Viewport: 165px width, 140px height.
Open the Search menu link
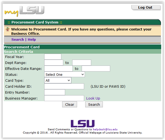(x=18, y=40)
